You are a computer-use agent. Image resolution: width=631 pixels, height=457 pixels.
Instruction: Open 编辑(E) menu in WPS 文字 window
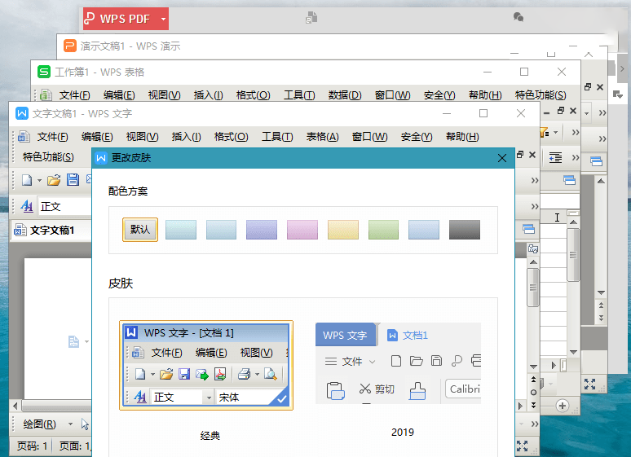click(97, 137)
